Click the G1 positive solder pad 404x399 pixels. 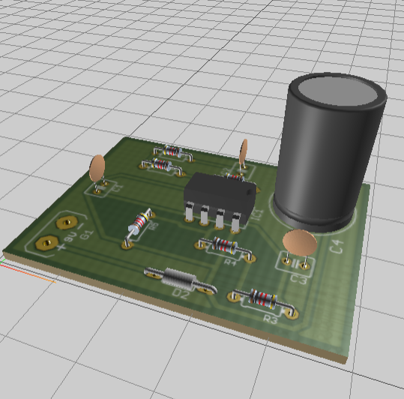pos(46,242)
